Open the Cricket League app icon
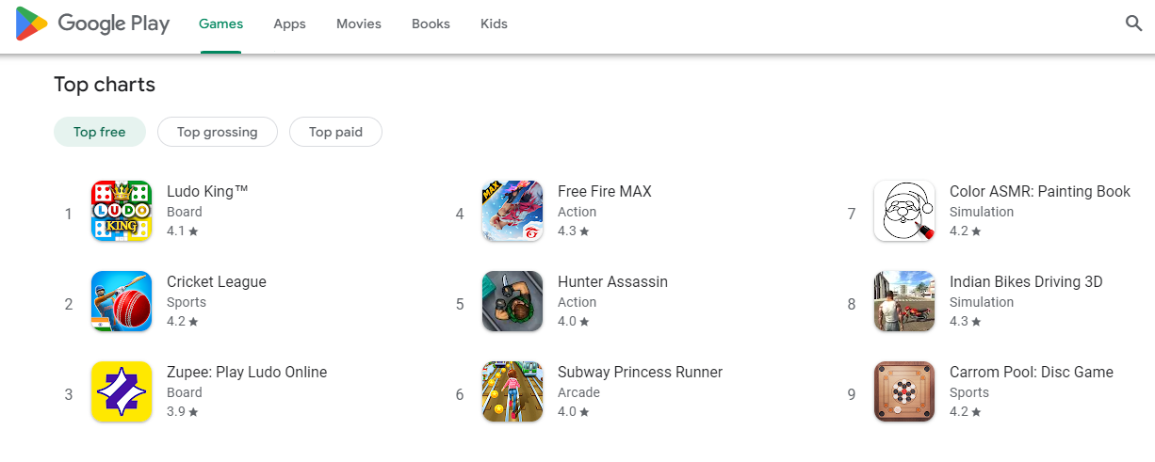 (122, 301)
